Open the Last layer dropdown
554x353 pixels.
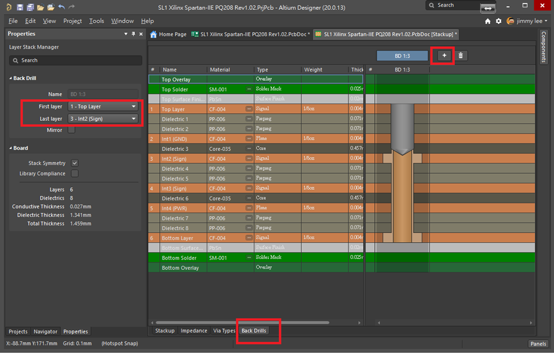103,118
